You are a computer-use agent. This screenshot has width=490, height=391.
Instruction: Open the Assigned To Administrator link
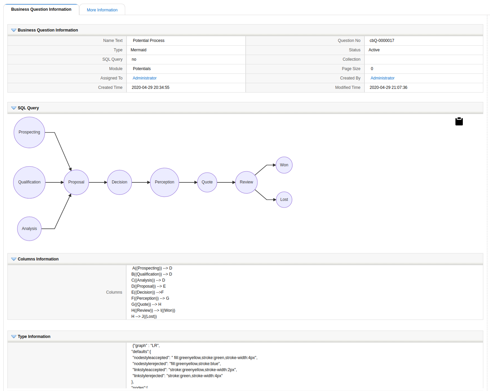(x=144, y=78)
